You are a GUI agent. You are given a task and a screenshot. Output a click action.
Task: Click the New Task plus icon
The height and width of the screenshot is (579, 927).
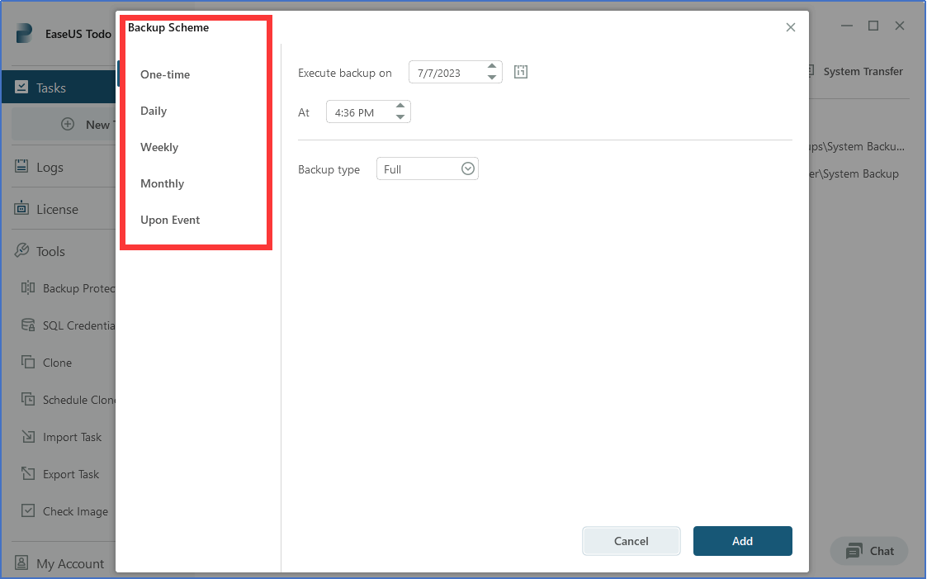pyautogui.click(x=68, y=124)
